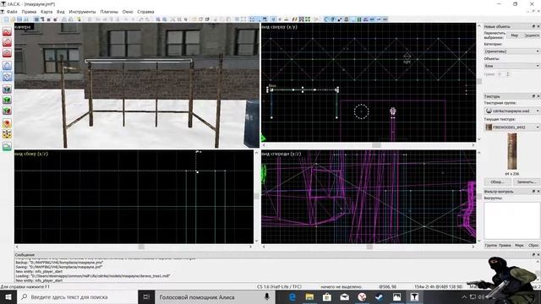Click the microphone icon in Alice bar
This screenshot has height=304, width=541.
pos(267,296)
